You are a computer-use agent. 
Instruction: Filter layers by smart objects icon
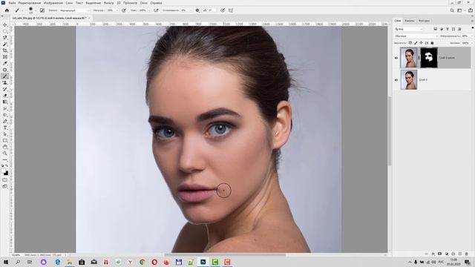(x=459, y=29)
